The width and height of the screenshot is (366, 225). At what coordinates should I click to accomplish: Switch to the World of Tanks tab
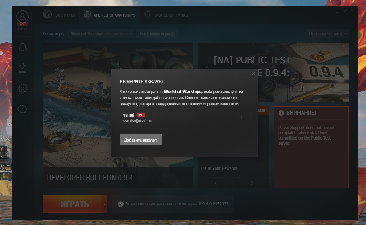click(x=166, y=15)
